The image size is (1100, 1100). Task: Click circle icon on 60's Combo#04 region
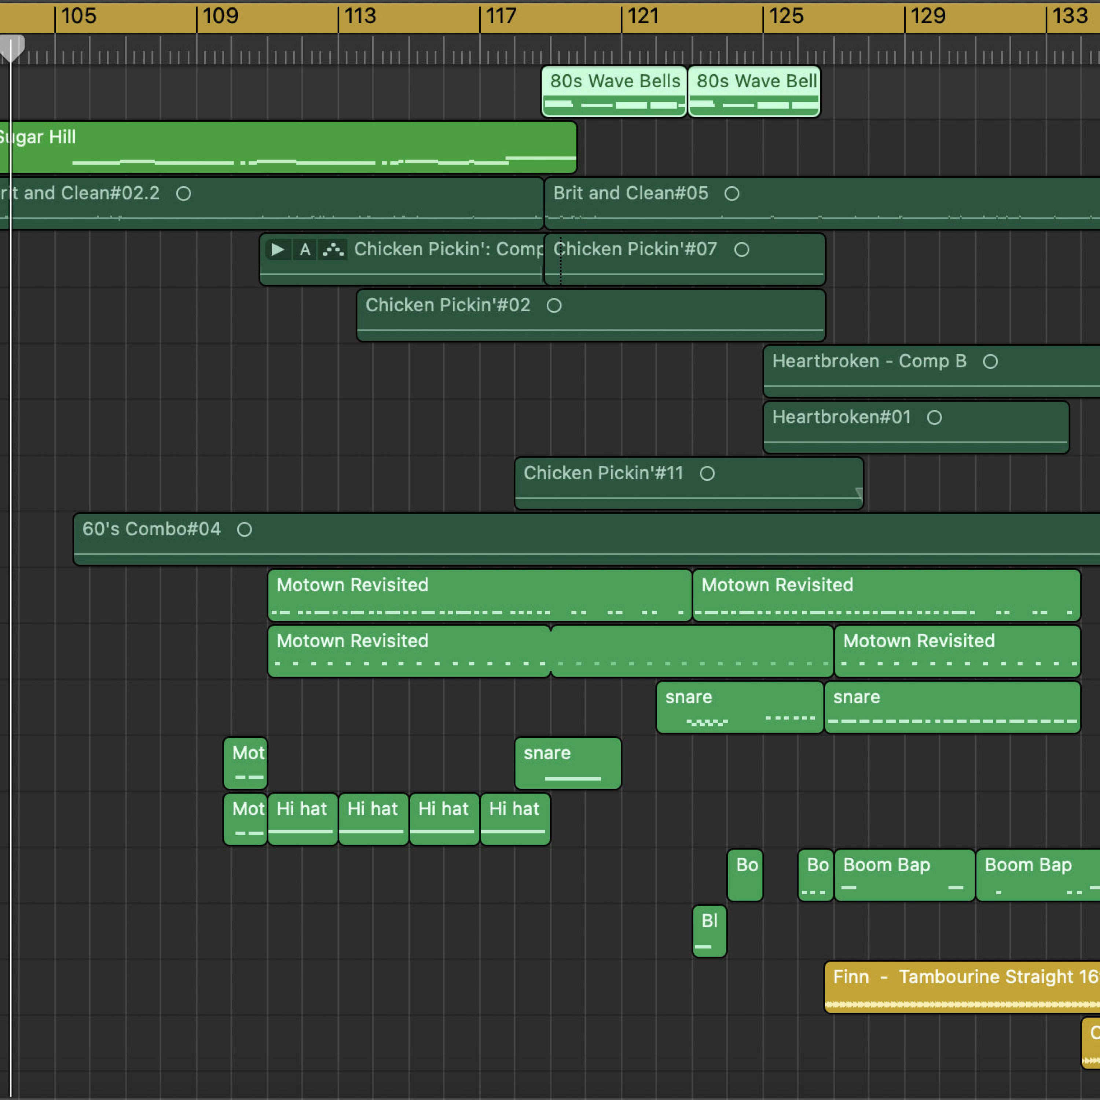(x=245, y=529)
